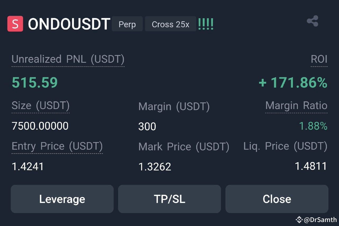Click the Liq. Price label
This screenshot has height=226, width=339.
coord(285,146)
